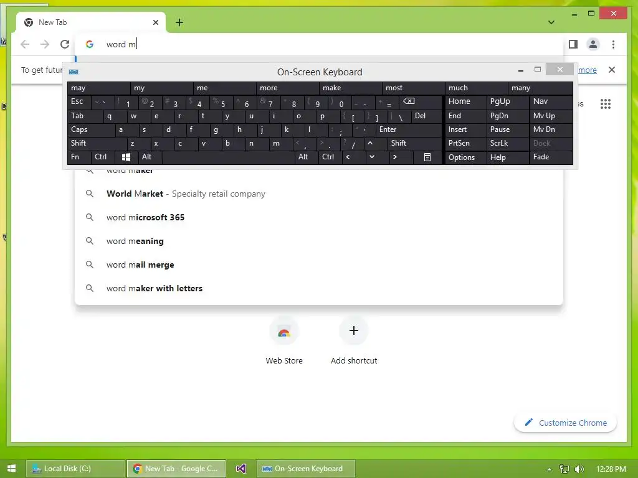Toggle left Alt key on keyboard
This screenshot has width=638, height=478.
pos(150,157)
